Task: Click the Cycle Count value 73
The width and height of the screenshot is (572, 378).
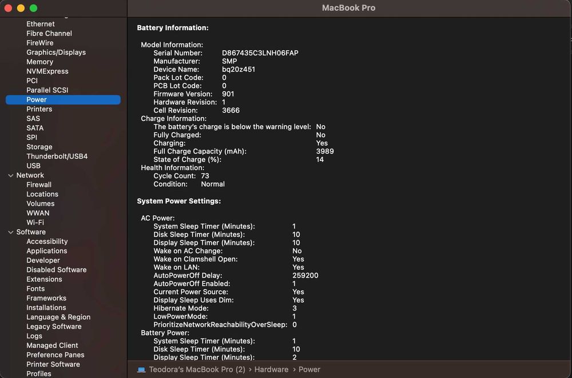Action: click(205, 176)
